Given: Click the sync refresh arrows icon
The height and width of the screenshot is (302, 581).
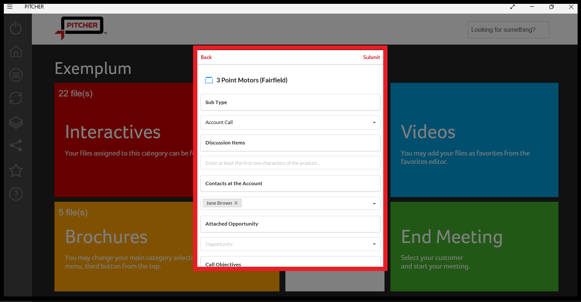Looking at the screenshot, I should click(x=16, y=99).
